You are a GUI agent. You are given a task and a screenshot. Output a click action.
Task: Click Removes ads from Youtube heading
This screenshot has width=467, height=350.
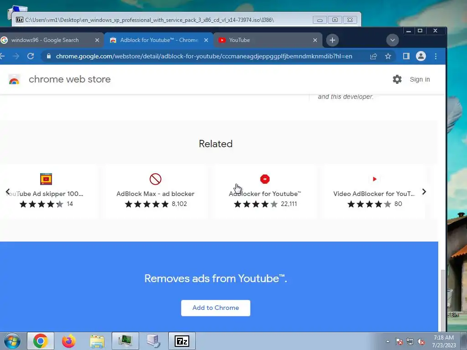point(216,278)
